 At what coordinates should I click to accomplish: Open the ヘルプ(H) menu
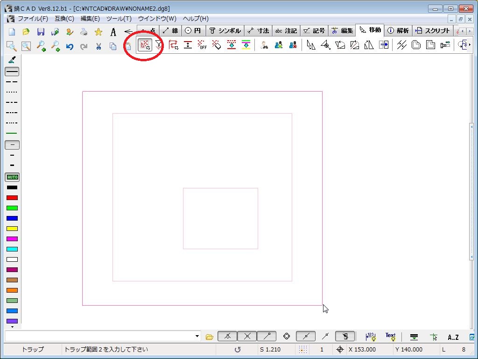coord(196,19)
